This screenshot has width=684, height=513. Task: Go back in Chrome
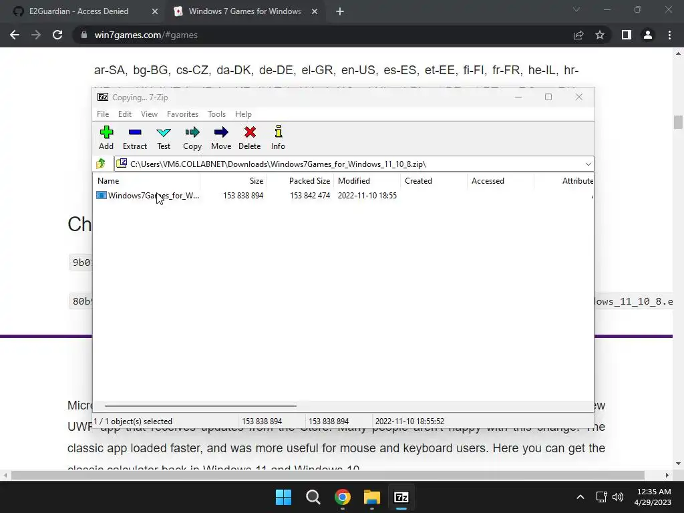tap(15, 35)
